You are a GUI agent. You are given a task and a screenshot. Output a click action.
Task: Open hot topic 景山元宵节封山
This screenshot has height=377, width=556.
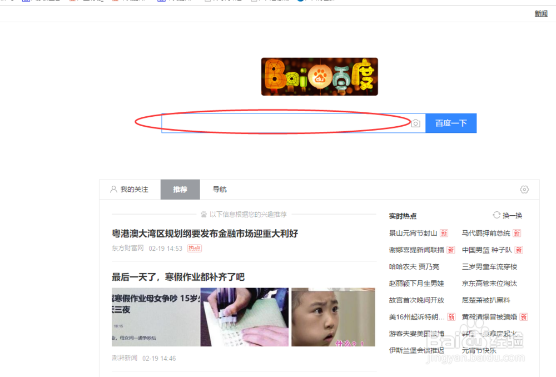[x=413, y=233]
